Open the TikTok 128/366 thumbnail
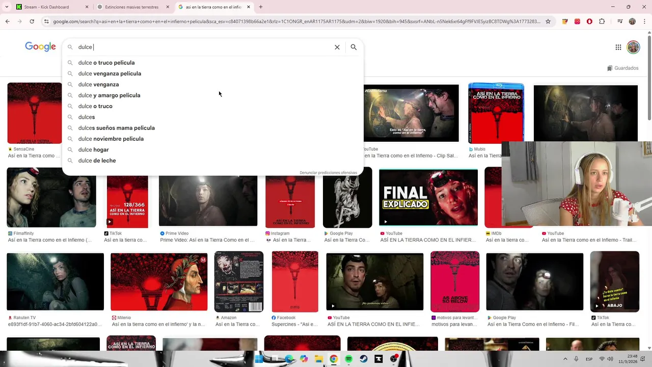The height and width of the screenshot is (367, 652). coord(127,201)
